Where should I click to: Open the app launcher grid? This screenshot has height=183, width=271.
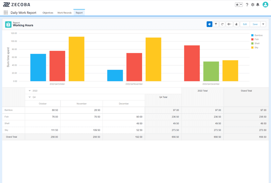coord(6,13)
